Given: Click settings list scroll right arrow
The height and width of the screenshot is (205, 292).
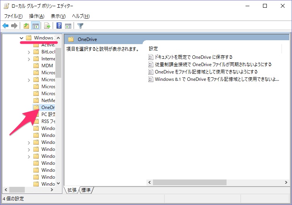Looking at the screenshot, I should coord(286,182).
